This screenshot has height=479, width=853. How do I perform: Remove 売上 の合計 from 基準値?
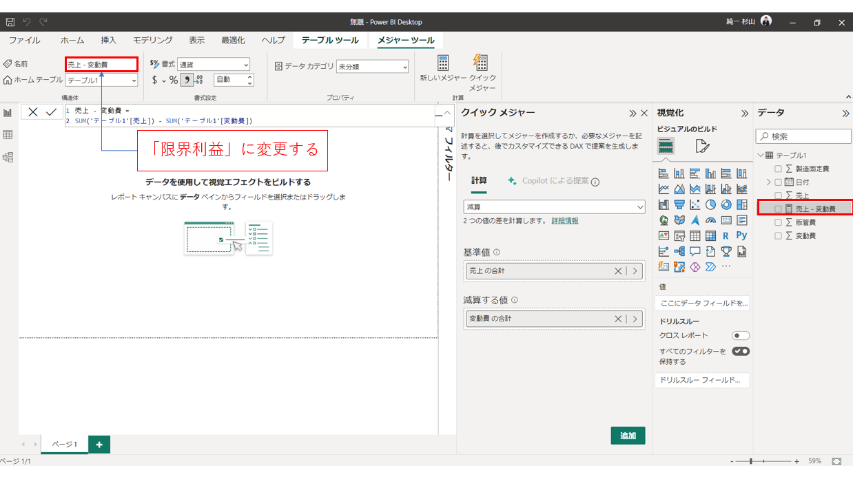618,271
